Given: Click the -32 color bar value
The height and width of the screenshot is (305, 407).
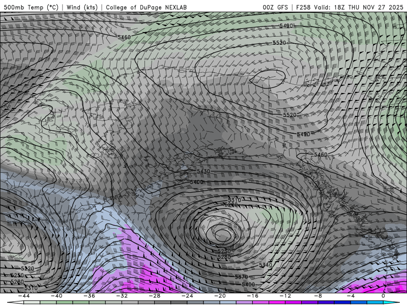Looking at the screenshot, I should pos(122,296).
